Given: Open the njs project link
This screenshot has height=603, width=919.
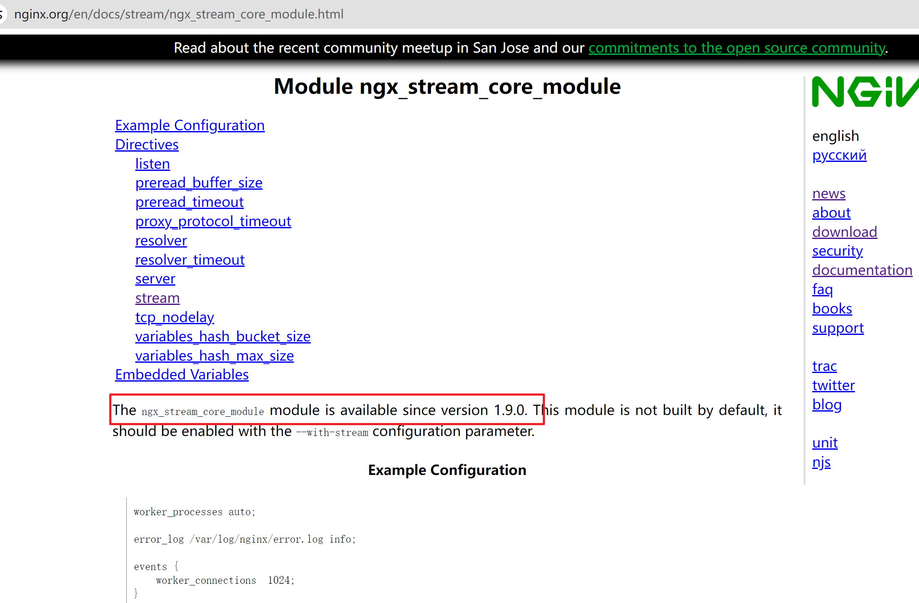Looking at the screenshot, I should tap(821, 462).
